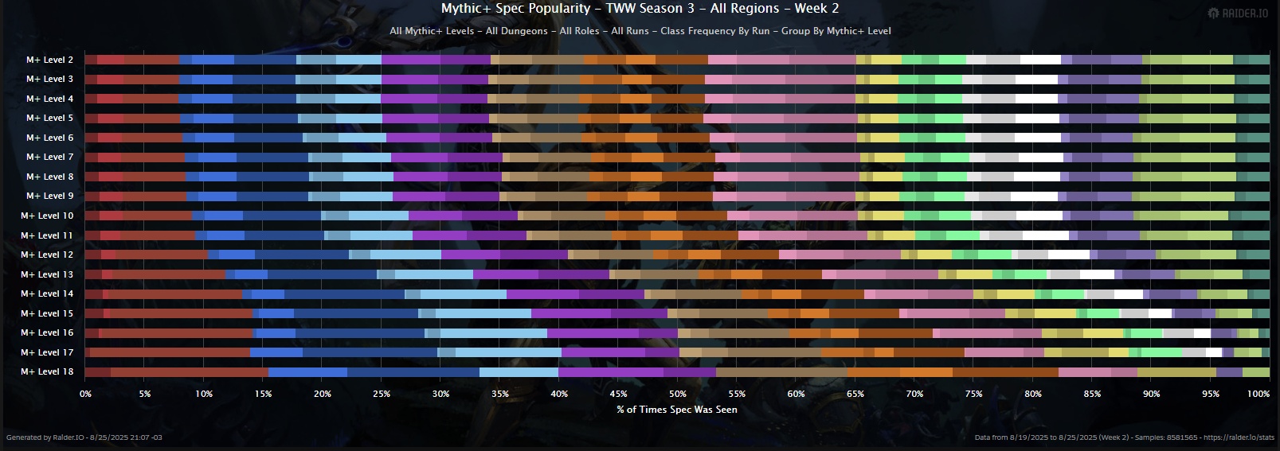Click the '65%' x-axis tick label
This screenshot has width=1280, height=451.
855,394
